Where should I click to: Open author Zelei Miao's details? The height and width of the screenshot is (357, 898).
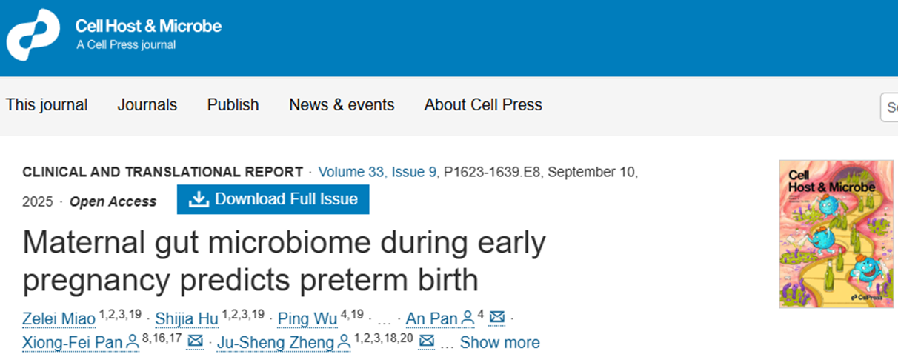click(x=59, y=319)
